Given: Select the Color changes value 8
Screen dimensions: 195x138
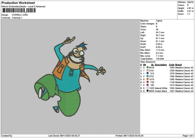Looking at the screenshot, I should [156, 24].
